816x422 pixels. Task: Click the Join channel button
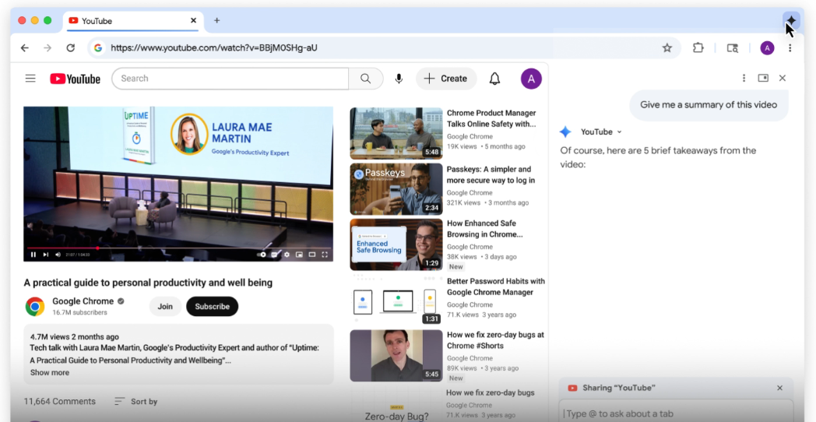165,307
